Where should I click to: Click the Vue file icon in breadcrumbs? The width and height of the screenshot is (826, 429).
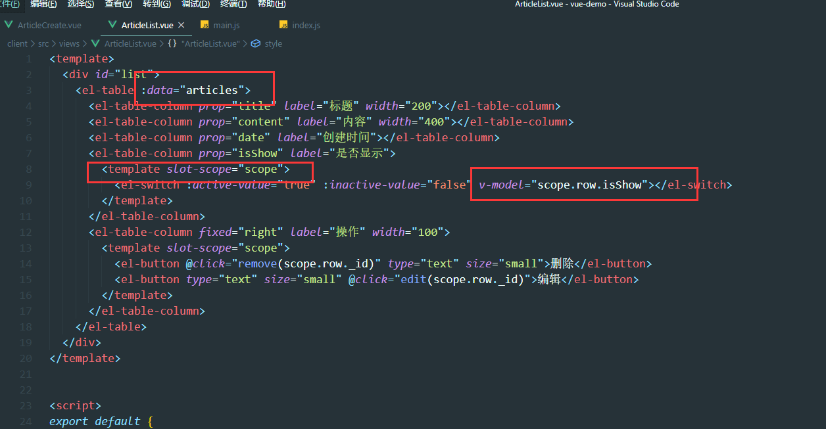coord(96,43)
